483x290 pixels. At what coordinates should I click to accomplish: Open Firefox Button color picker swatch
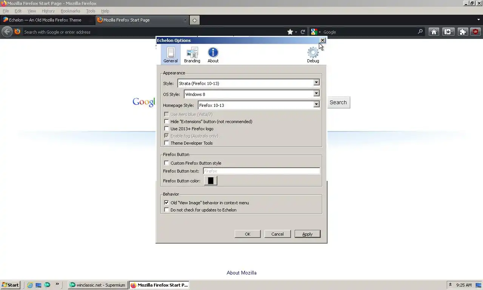[211, 181]
